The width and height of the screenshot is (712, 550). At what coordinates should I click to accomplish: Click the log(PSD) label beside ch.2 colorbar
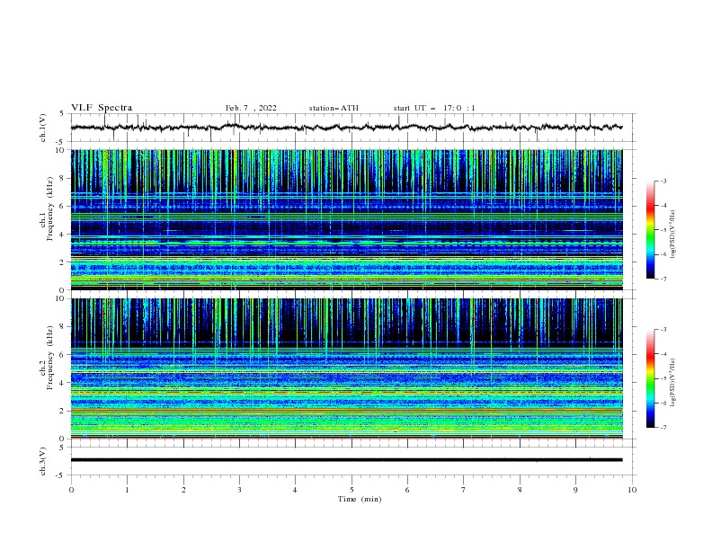click(672, 383)
